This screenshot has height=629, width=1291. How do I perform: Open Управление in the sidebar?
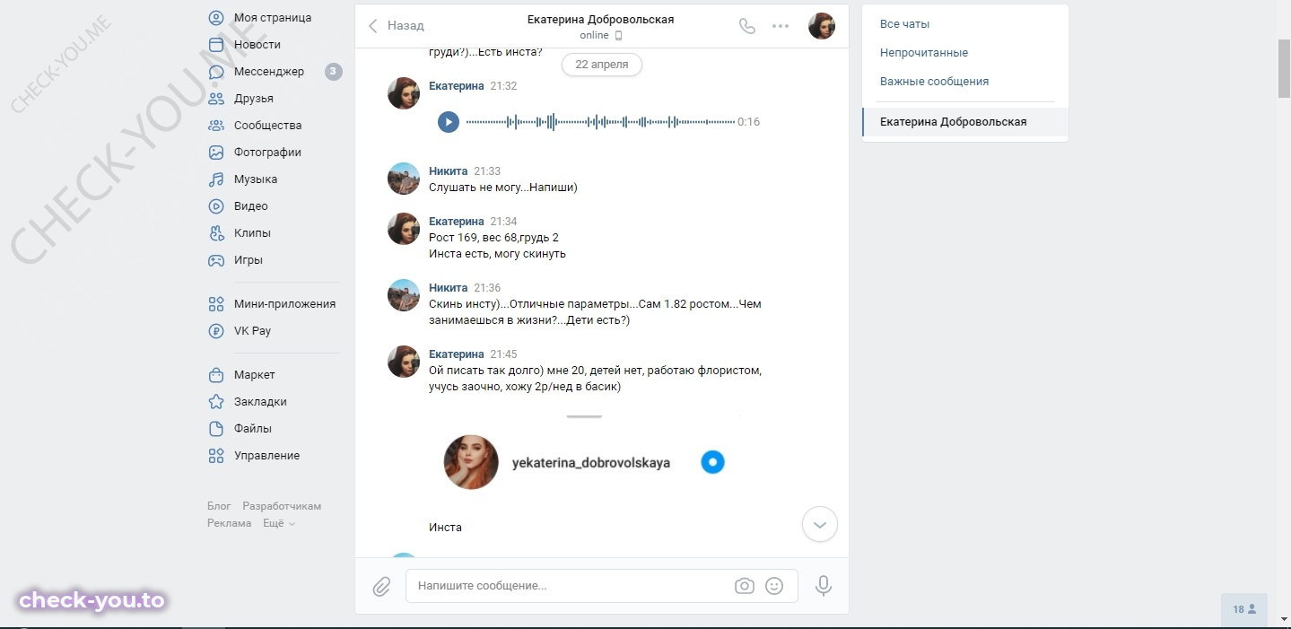[266, 456]
